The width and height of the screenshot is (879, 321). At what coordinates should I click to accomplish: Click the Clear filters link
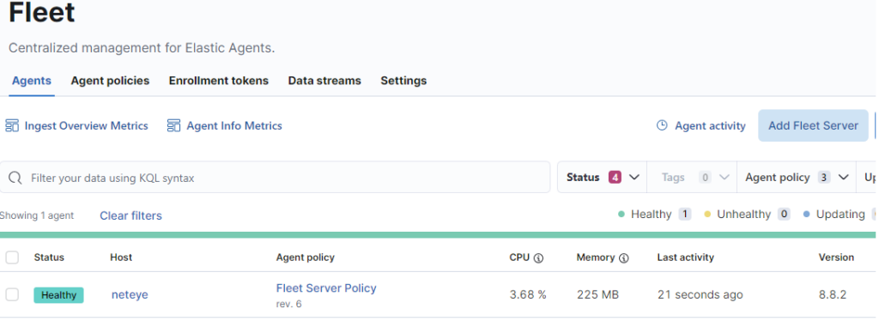[x=130, y=215]
